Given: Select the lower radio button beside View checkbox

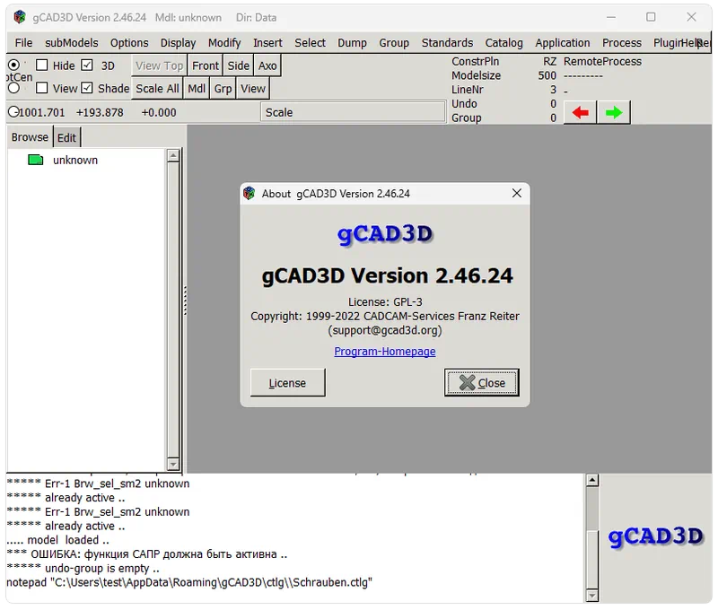Looking at the screenshot, I should tap(13, 88).
